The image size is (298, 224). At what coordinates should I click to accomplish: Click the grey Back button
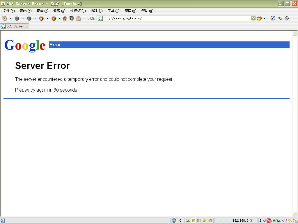point(17,18)
